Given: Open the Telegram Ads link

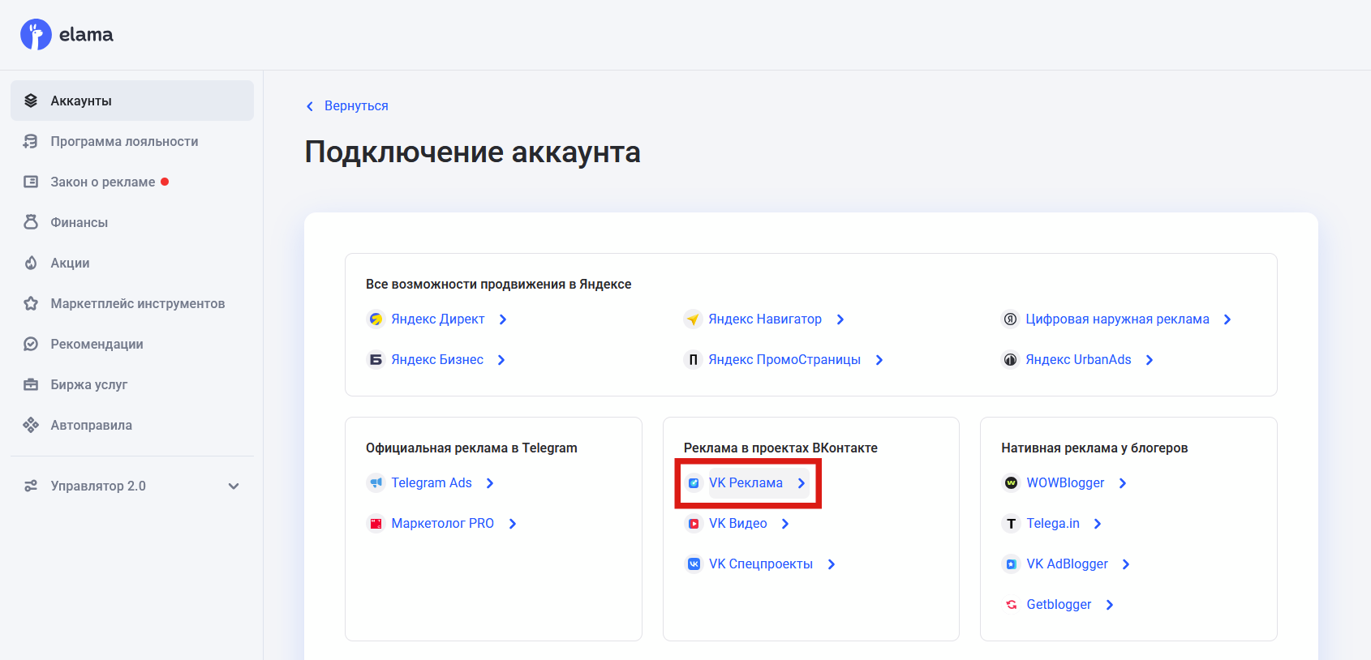Looking at the screenshot, I should 432,483.
